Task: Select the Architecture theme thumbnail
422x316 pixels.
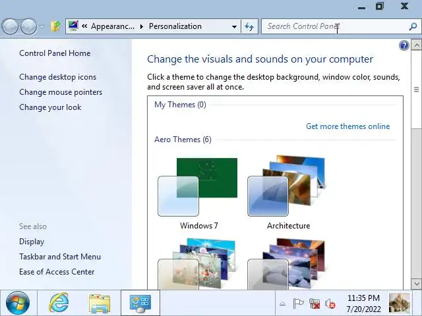Action: (x=287, y=186)
